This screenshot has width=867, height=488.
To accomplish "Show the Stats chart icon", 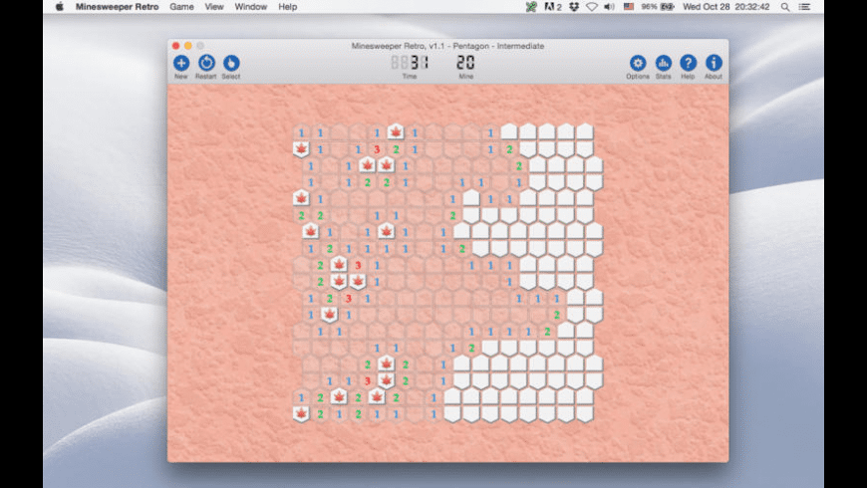I will pos(663,63).
